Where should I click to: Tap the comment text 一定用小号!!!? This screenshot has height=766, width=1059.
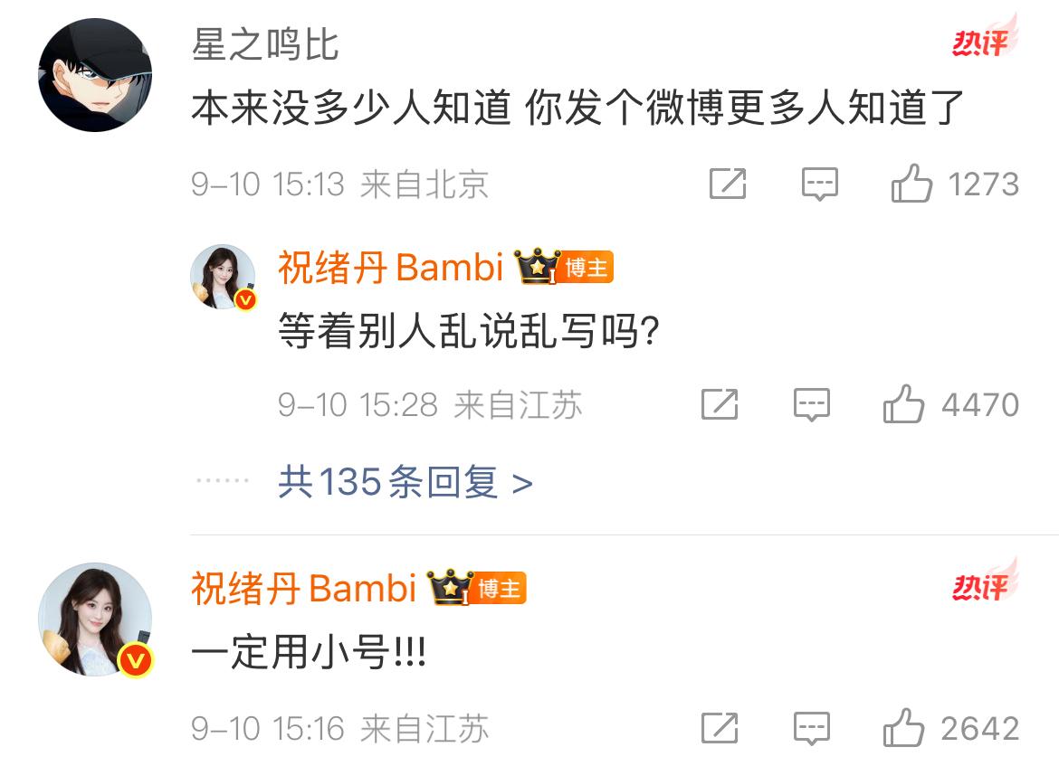(x=309, y=653)
